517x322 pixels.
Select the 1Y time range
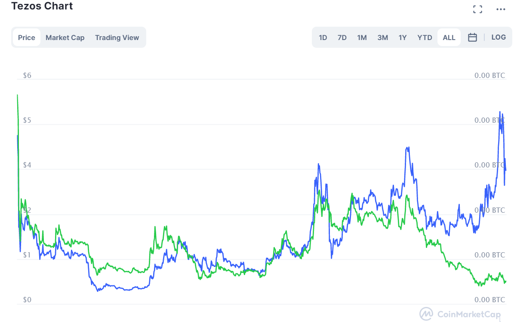click(x=403, y=37)
